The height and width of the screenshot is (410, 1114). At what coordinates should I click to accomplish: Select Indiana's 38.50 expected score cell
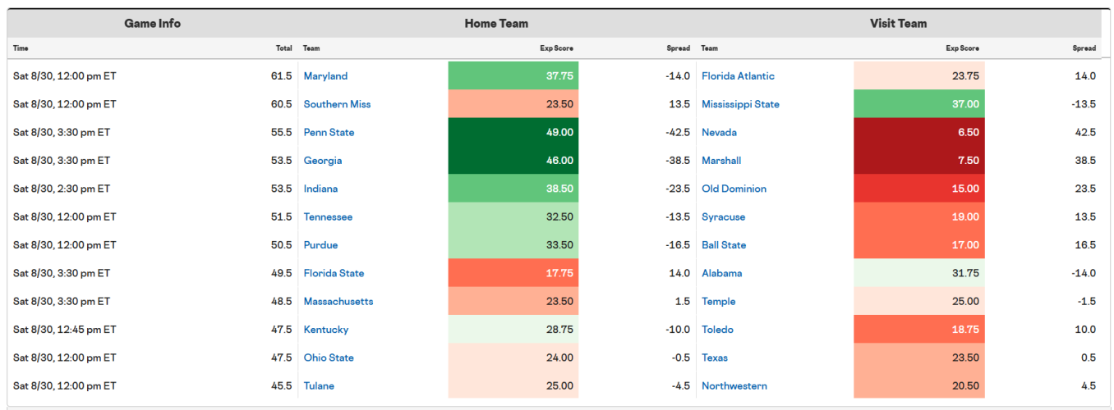tap(513, 189)
